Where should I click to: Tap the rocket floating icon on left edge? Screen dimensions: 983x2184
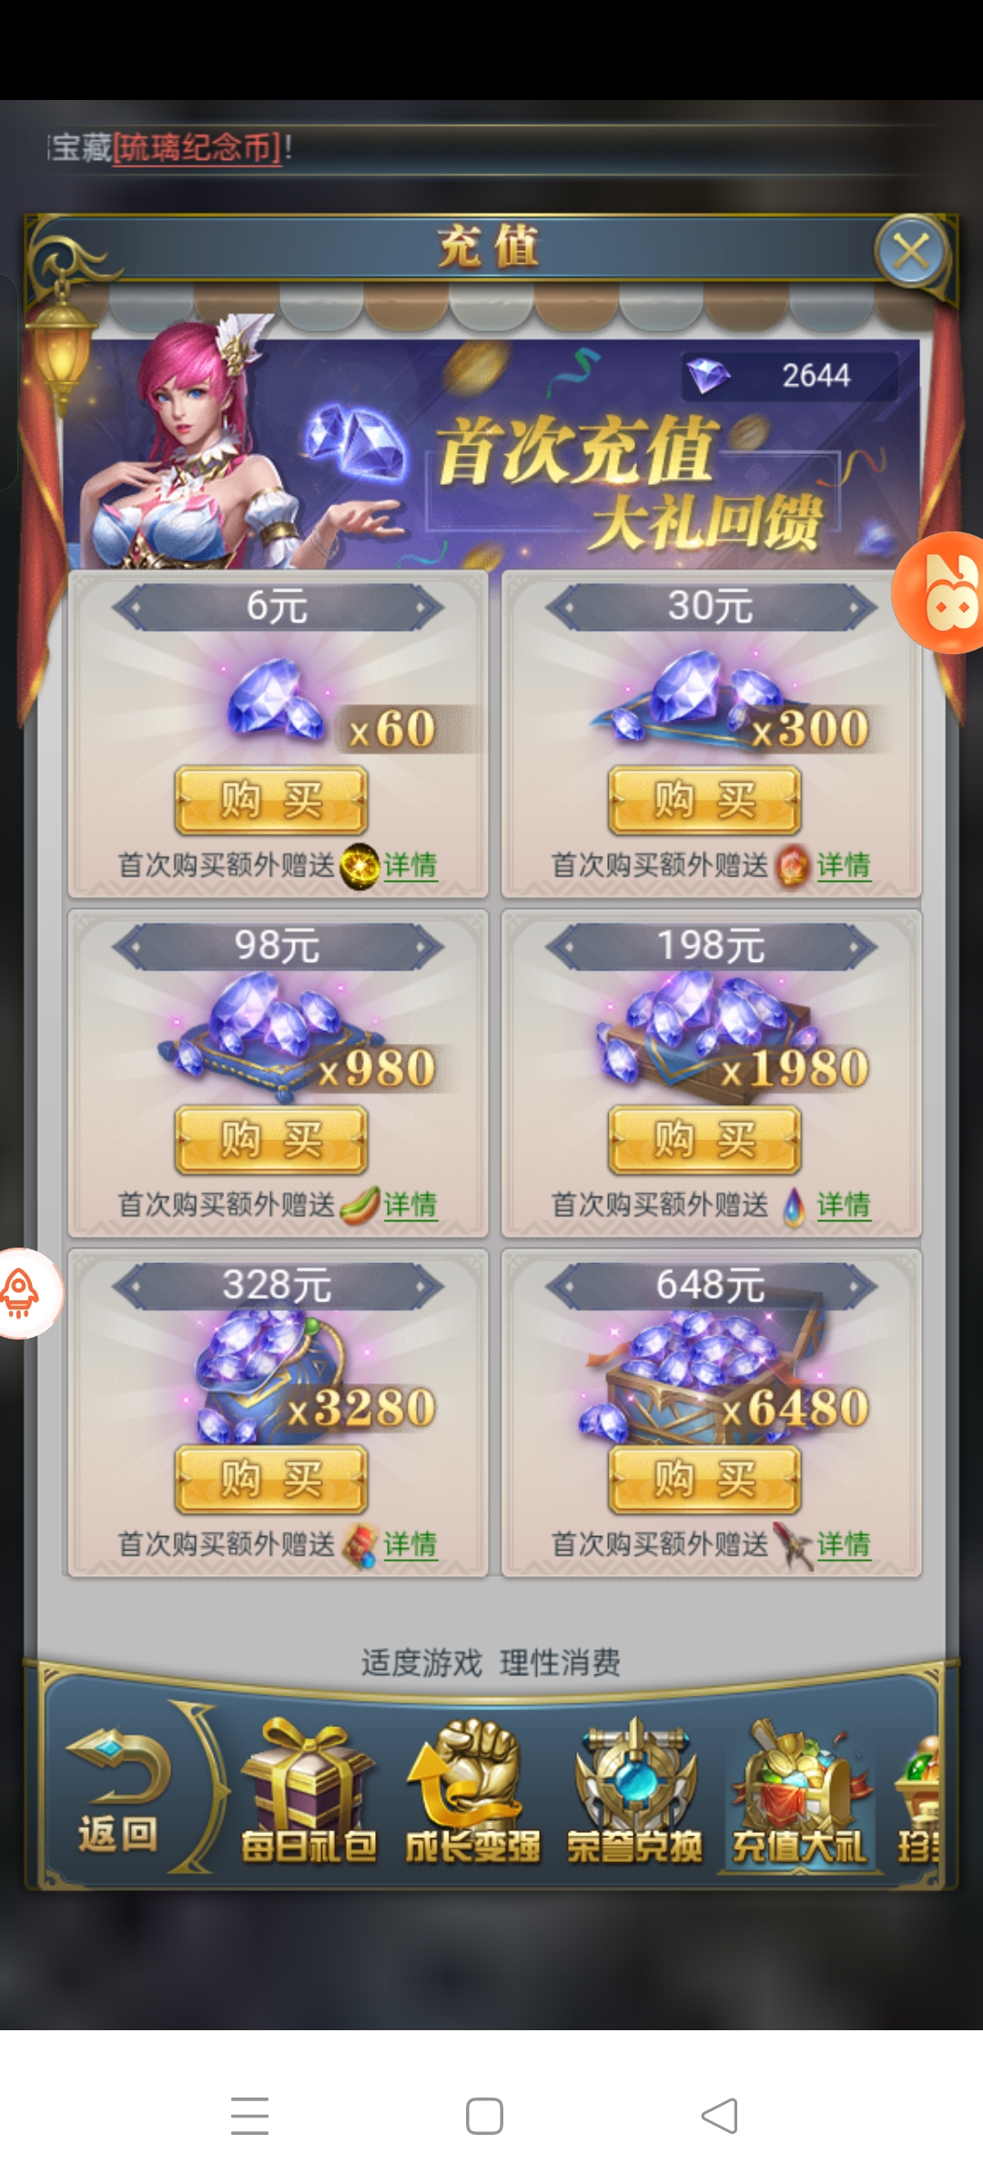tap(25, 1292)
